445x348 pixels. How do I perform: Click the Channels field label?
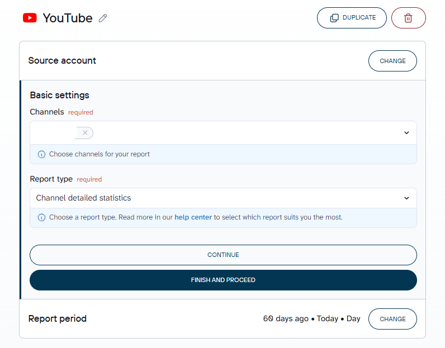47,112
